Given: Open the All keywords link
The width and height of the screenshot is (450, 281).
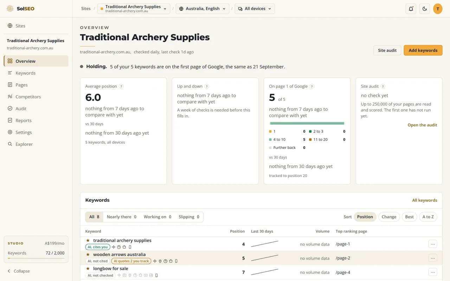Looking at the screenshot, I should pyautogui.click(x=425, y=200).
